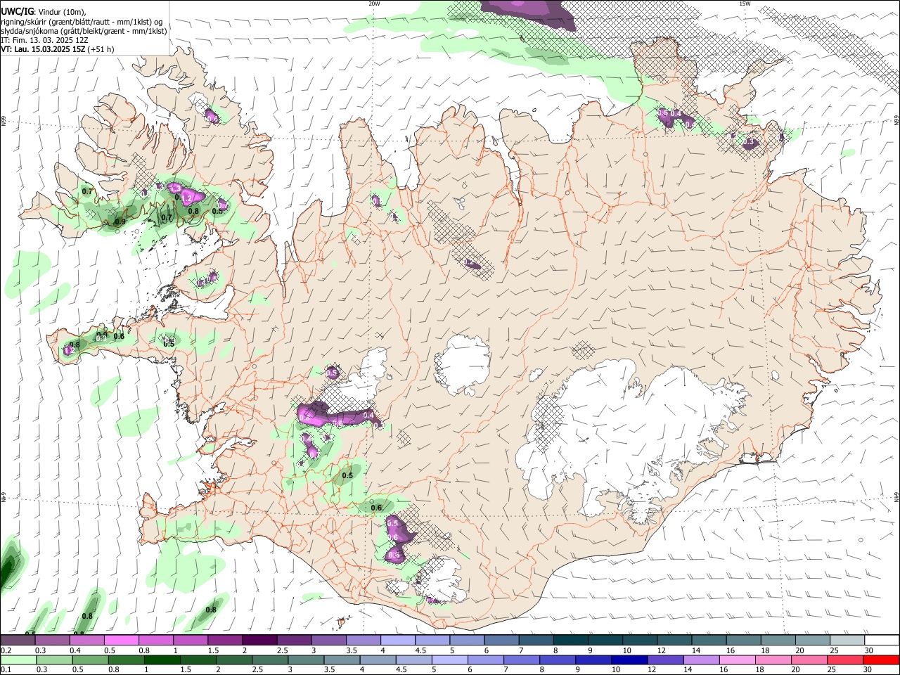Click top legend swatch between 4 and 4.5

(x=397, y=640)
